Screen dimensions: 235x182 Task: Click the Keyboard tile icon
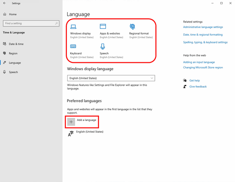pos(73,46)
